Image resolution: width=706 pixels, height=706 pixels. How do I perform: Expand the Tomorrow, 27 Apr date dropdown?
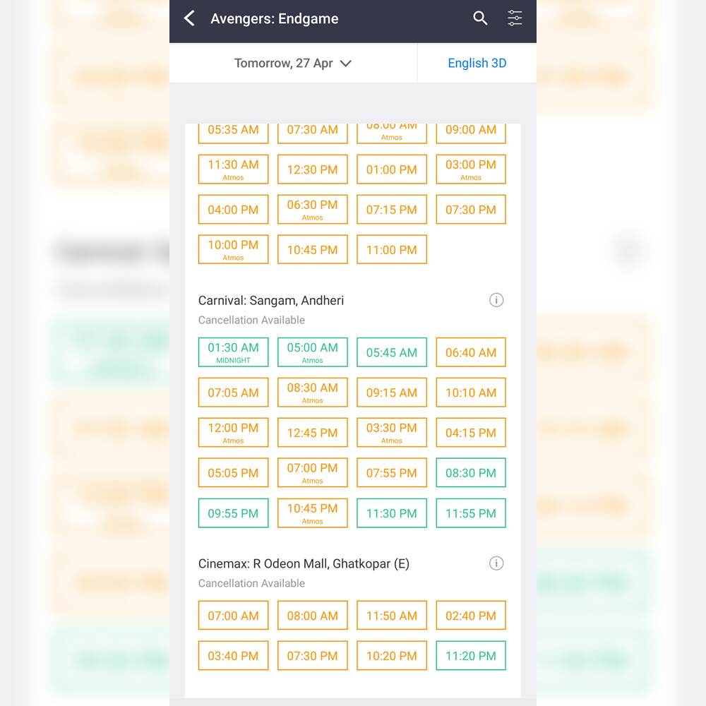[293, 63]
